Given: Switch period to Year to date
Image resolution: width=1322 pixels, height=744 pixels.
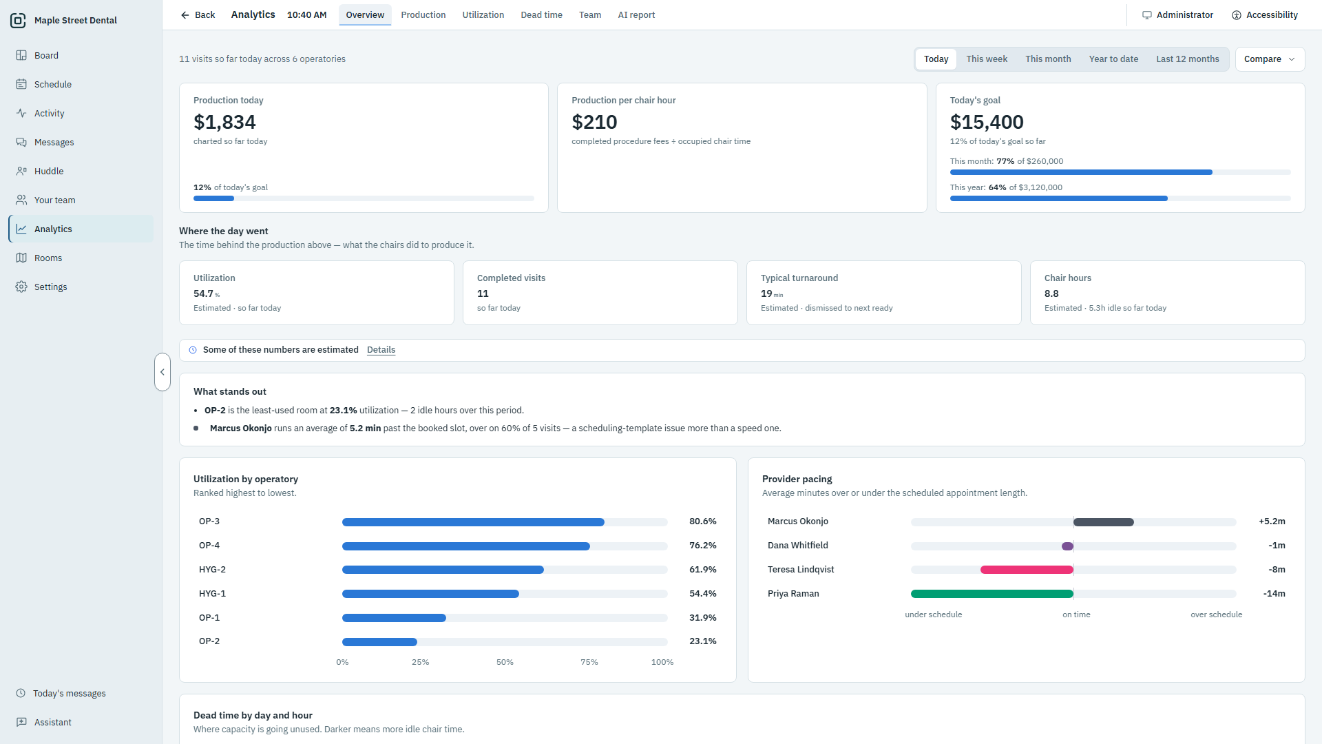Looking at the screenshot, I should pos(1113,59).
